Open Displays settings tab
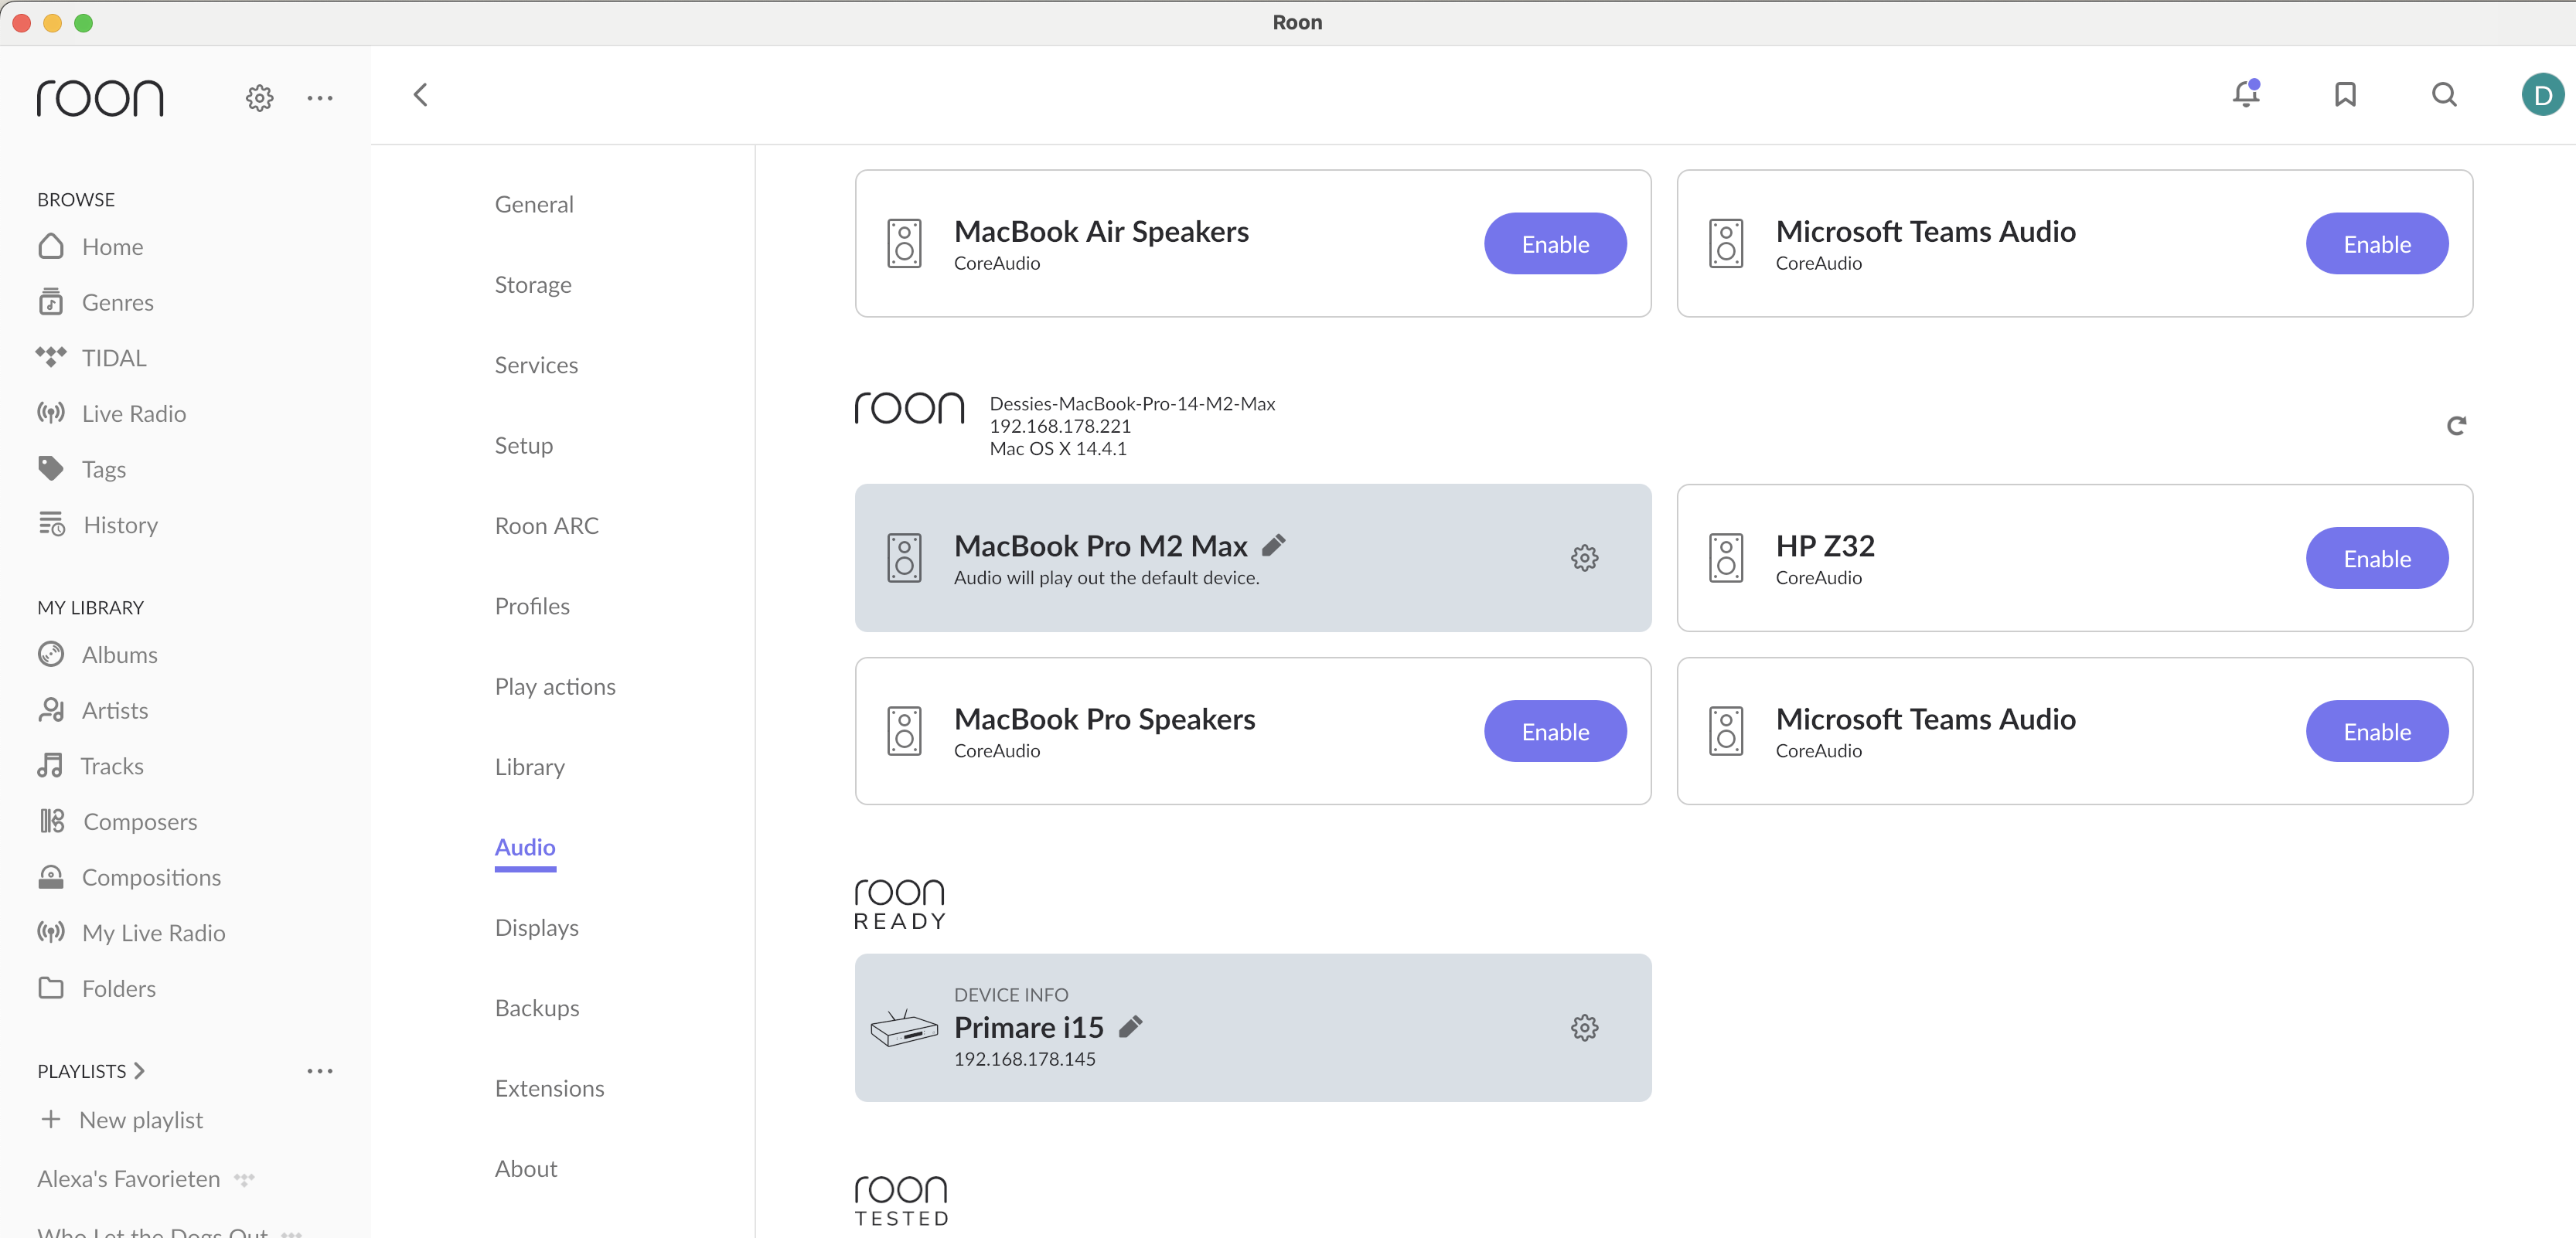Screen dimensions: 2576x1238 pyautogui.click(x=537, y=928)
